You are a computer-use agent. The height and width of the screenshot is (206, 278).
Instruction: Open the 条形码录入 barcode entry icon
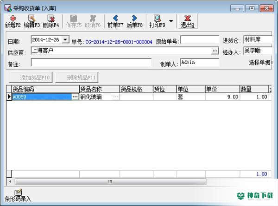pyautogui.click(x=18, y=195)
